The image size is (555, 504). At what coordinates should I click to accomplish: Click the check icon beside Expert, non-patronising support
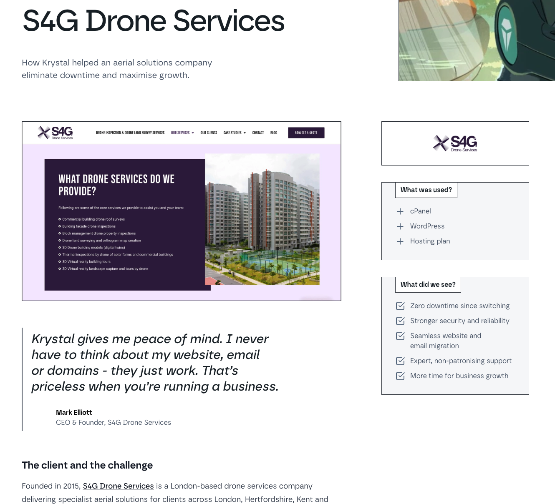pos(400,361)
